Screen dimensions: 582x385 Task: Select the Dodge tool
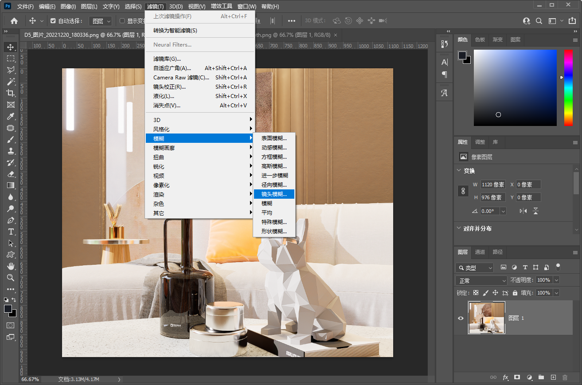coord(11,208)
